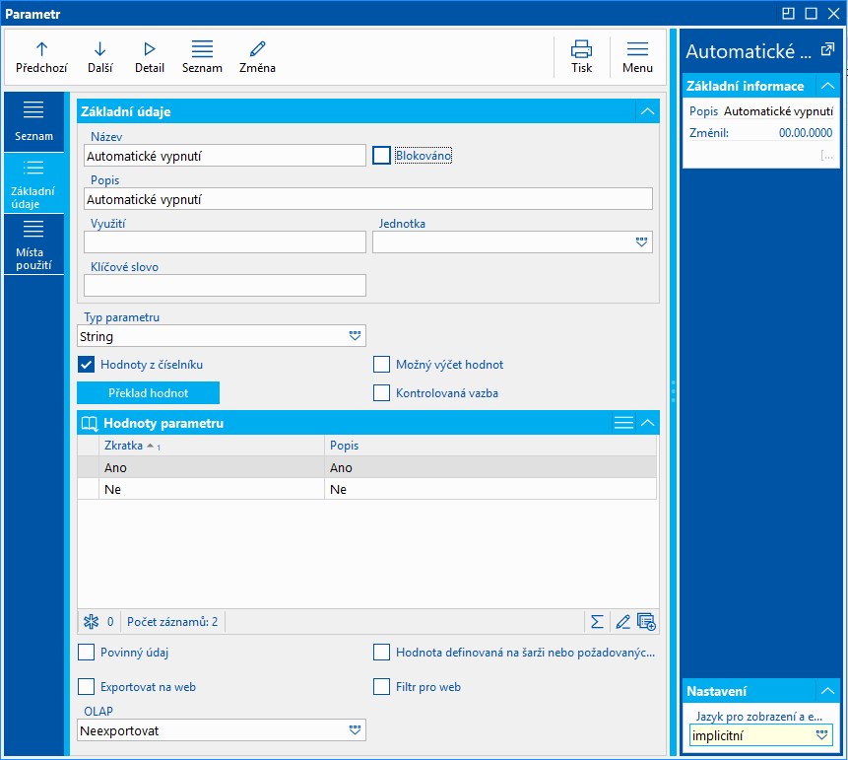The image size is (848, 760).
Task: Click in the Klíčové slovo field
Action: pyautogui.click(x=225, y=285)
